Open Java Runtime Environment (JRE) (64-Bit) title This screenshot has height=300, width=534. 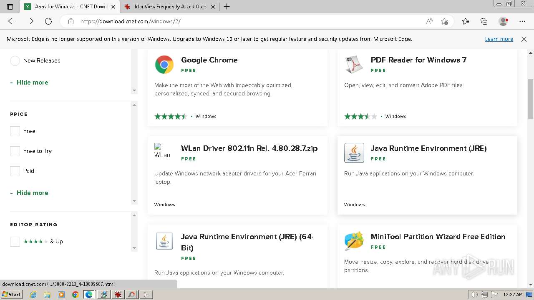click(x=247, y=242)
